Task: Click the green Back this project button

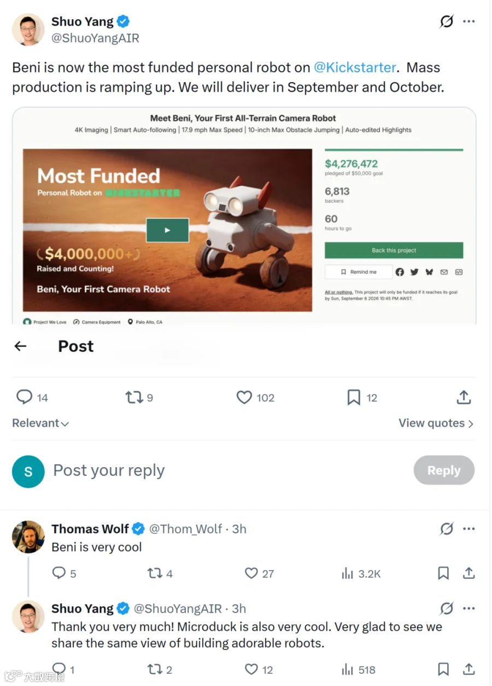Action: [394, 250]
